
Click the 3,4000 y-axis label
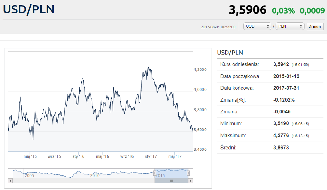click(x=200, y=150)
